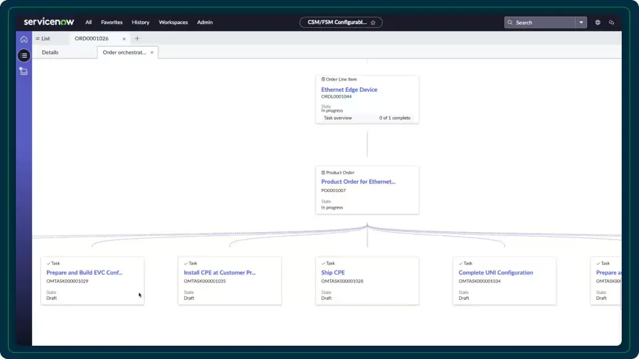Screen dimensions: 639x359
Task: Select the Order orchestration sub-tab
Action: click(124, 53)
